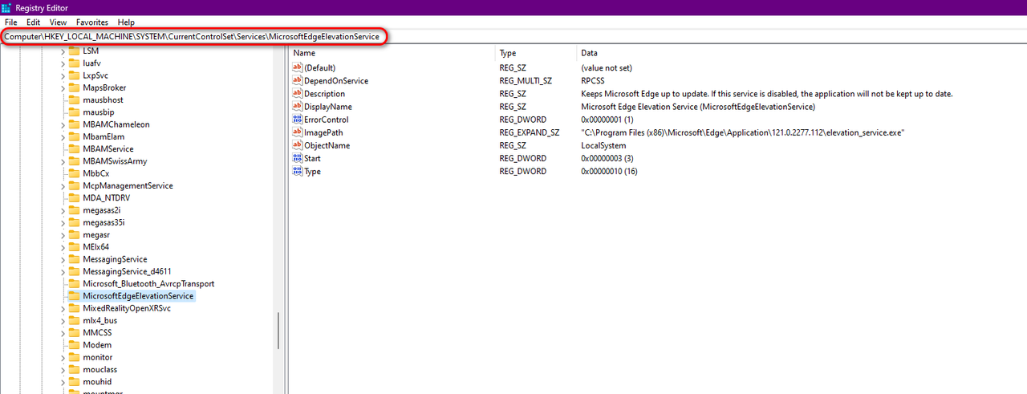This screenshot has width=1027, height=394.
Task: Select the mlx4_bus key label
Action: (x=100, y=320)
